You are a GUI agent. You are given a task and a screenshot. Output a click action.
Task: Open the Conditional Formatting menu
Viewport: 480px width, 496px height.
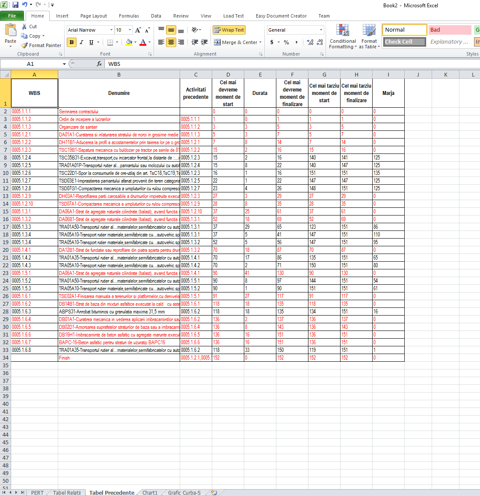pos(343,37)
